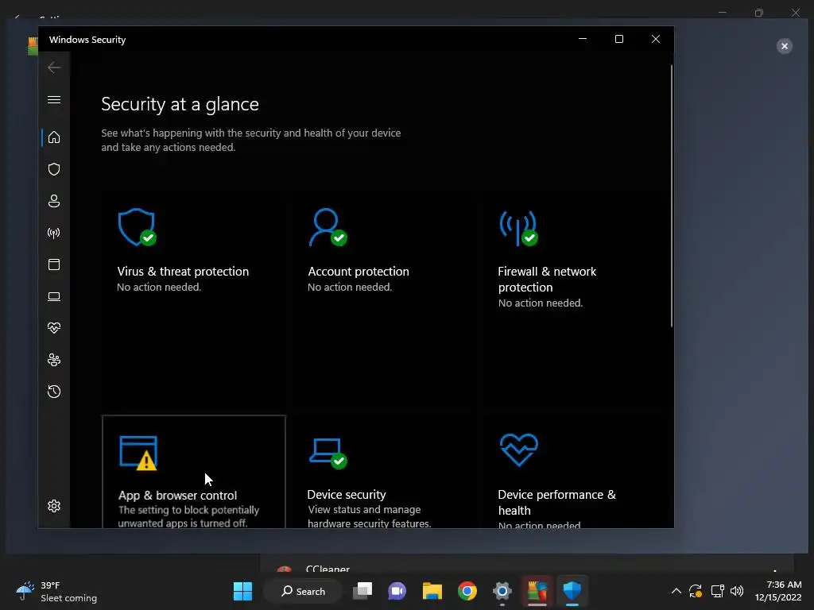Open App & browser control heading

pyautogui.click(x=177, y=496)
